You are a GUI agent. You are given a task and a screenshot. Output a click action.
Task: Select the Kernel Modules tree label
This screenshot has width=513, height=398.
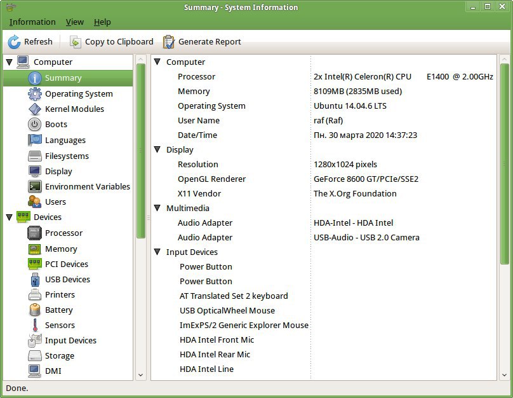74,109
